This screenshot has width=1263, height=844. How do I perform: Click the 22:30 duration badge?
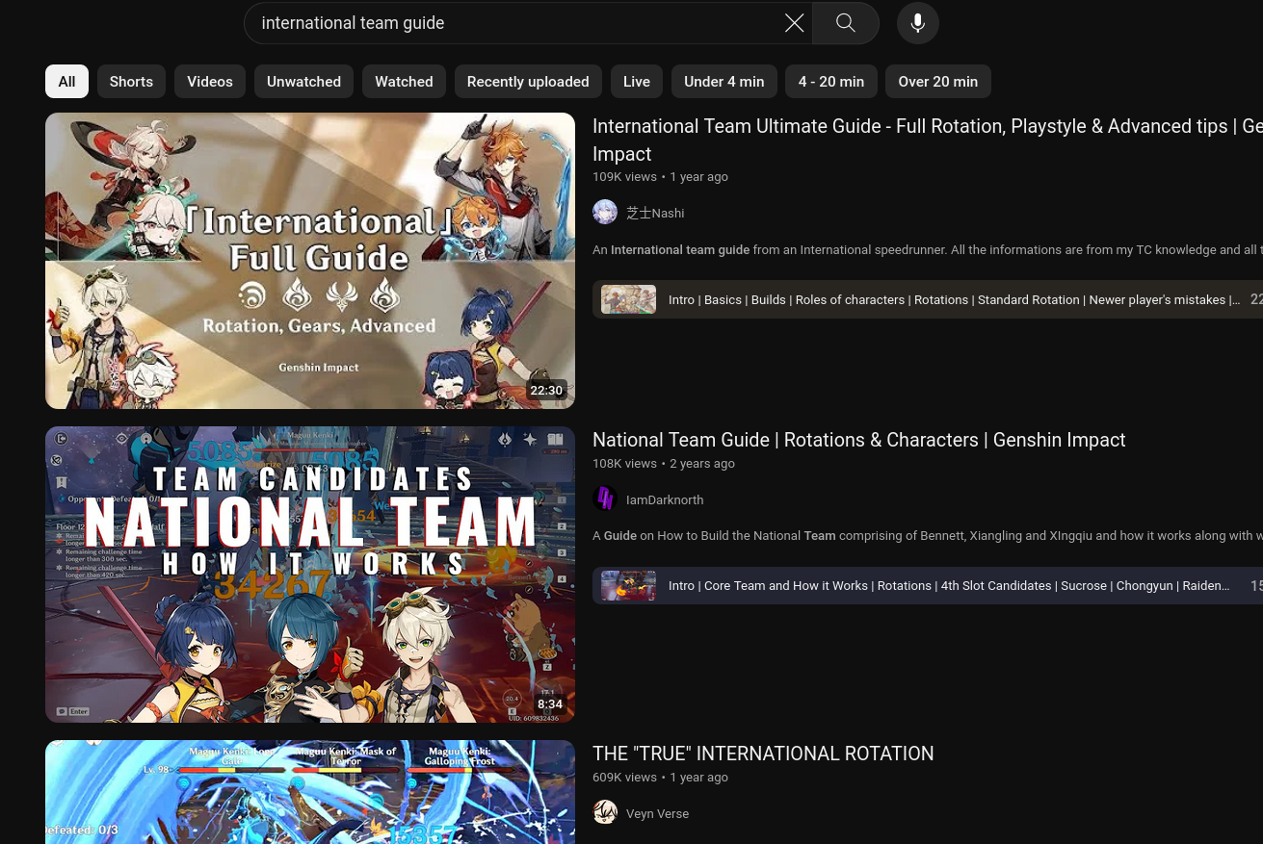pos(546,390)
